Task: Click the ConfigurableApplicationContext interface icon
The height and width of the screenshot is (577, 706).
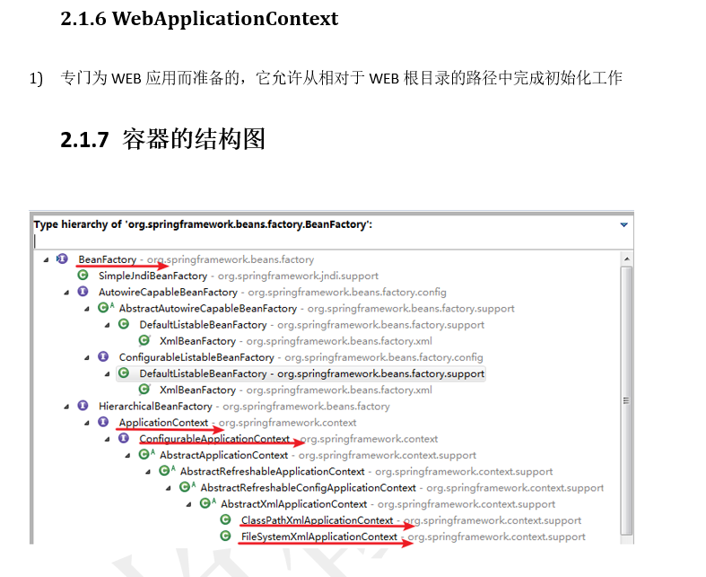Action: [124, 438]
